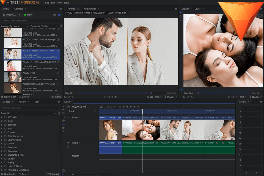Select the highlighted Ripple Edit tool
Viewport: 264px width, 176px height.
coord(63,124)
